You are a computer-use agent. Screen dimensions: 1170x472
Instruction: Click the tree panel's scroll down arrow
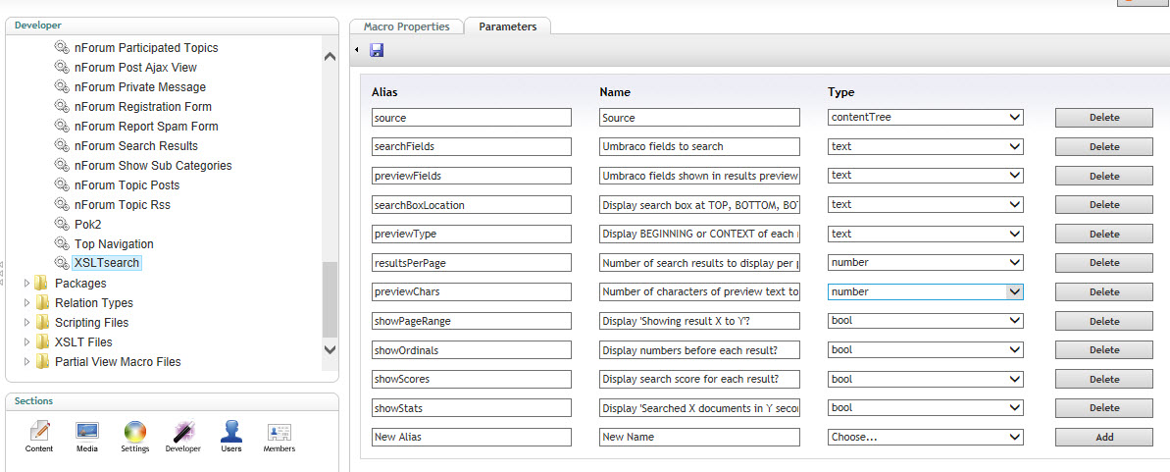330,348
